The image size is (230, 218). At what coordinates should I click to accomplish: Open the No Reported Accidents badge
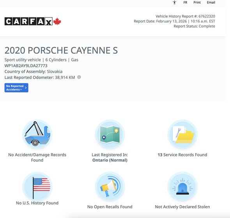(16, 88)
